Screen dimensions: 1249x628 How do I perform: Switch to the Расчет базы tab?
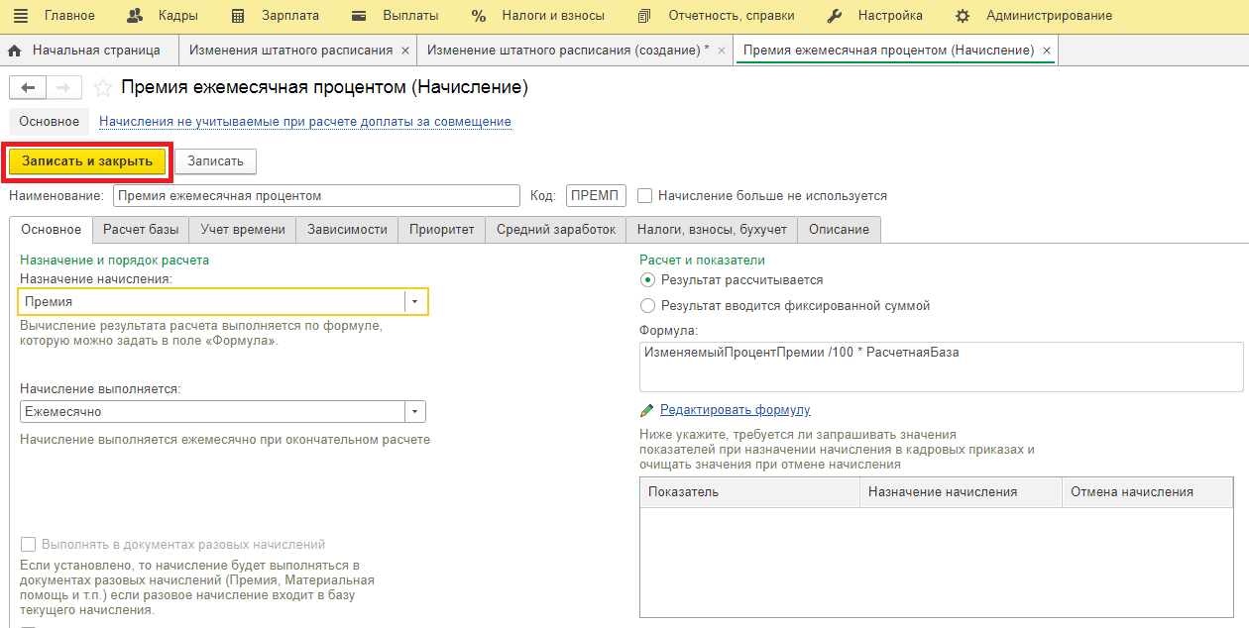[x=141, y=230]
